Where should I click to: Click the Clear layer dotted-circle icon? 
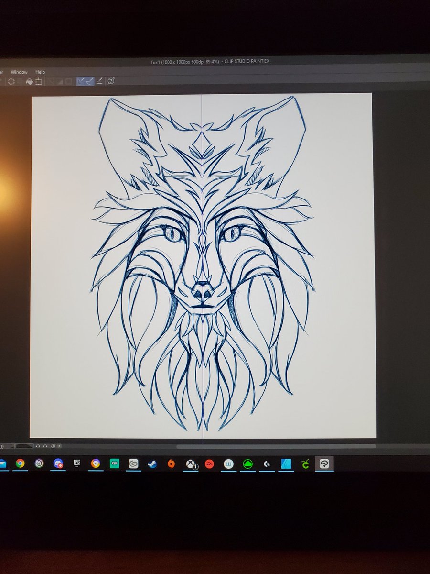click(x=11, y=81)
